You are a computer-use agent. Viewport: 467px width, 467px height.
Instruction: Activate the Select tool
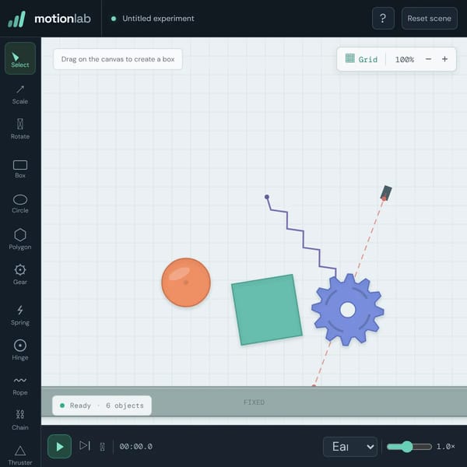click(x=20, y=58)
